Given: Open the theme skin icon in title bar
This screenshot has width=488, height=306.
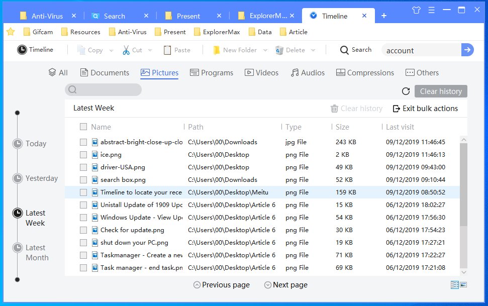Looking at the screenshot, I should [416, 10].
